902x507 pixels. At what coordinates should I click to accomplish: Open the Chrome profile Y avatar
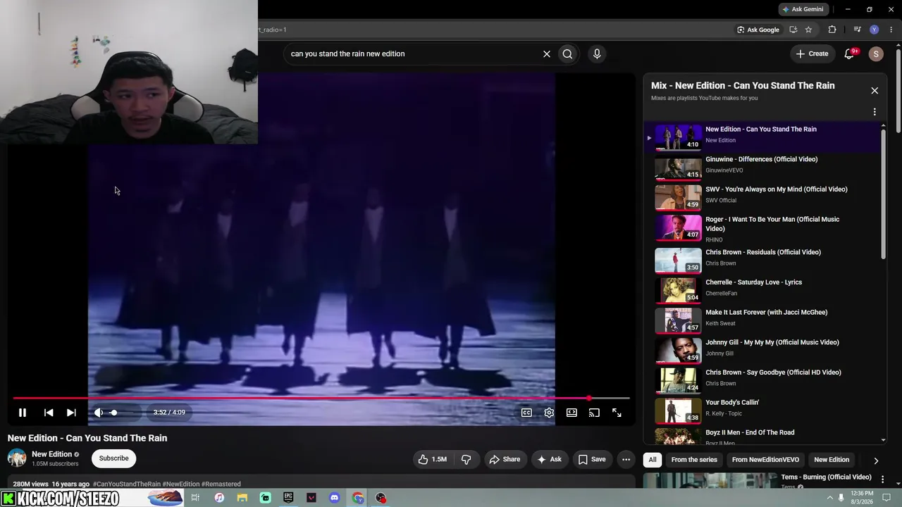tap(875, 30)
